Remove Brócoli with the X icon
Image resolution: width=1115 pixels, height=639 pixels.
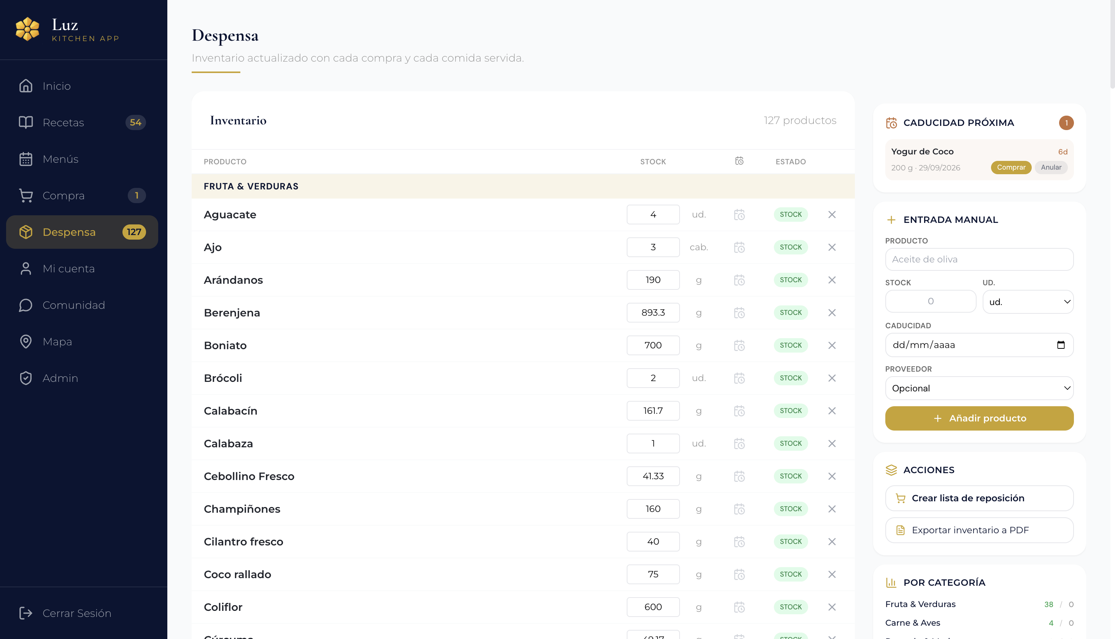(x=832, y=378)
